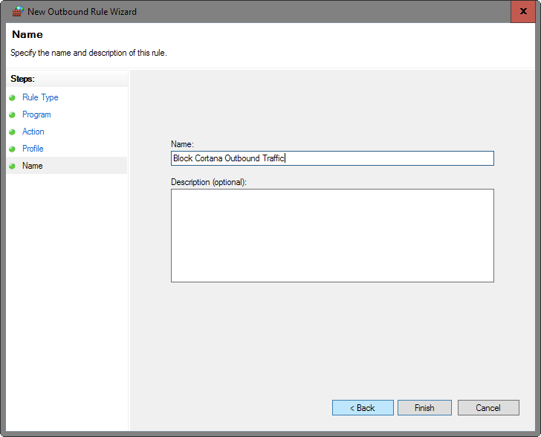Image resolution: width=541 pixels, height=437 pixels.
Task: Close the New Outbound Rule Wizard
Action: point(523,11)
